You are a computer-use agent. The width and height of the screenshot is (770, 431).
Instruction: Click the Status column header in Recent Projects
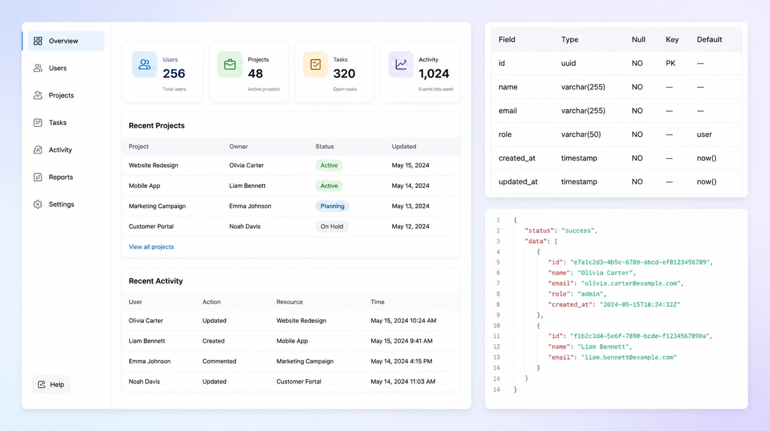tap(324, 147)
